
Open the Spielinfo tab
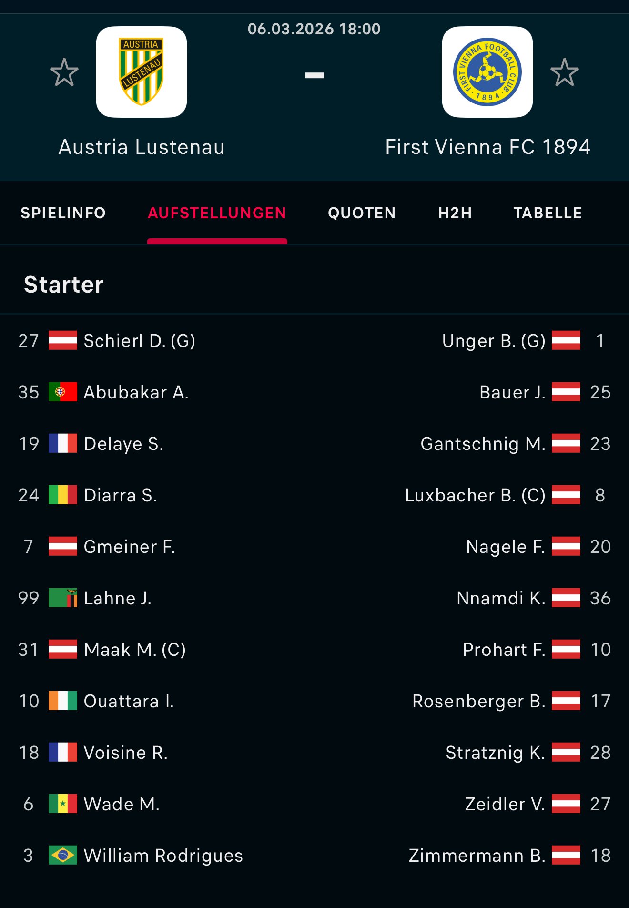click(63, 213)
